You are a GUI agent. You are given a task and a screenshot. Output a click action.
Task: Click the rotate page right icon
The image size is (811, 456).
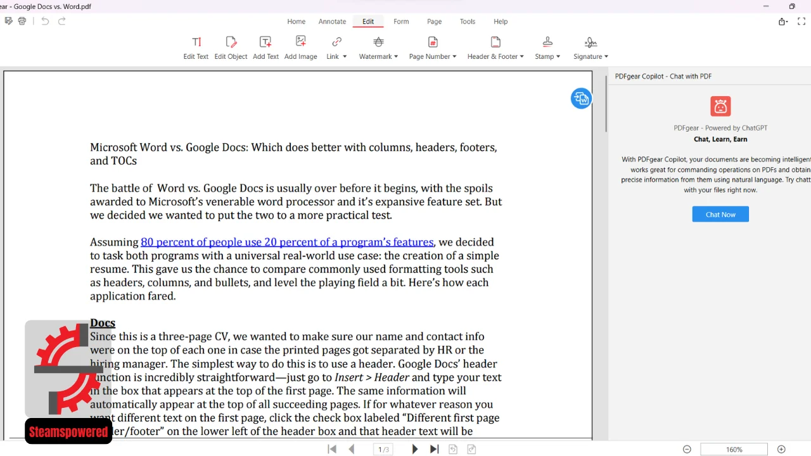point(471,449)
